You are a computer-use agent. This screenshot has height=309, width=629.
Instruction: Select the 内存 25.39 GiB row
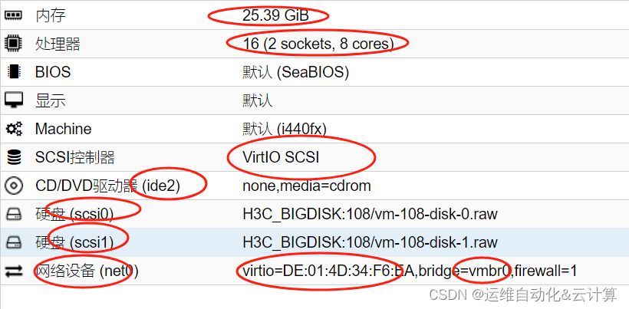(x=314, y=15)
